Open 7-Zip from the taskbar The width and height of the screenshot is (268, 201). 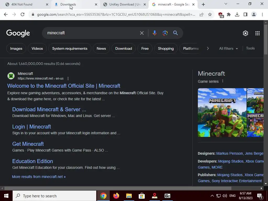click(x=167, y=196)
